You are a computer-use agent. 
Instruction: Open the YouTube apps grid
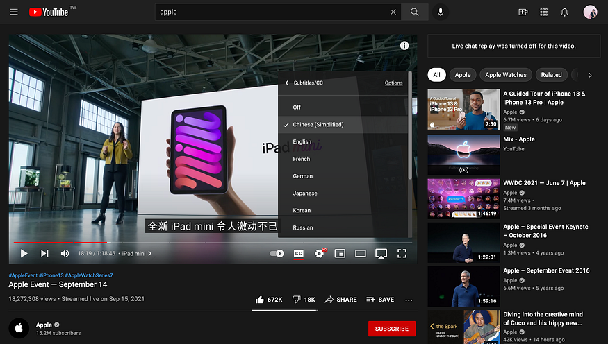543,12
